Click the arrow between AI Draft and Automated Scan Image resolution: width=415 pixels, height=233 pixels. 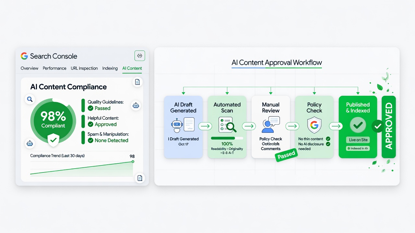click(205, 126)
